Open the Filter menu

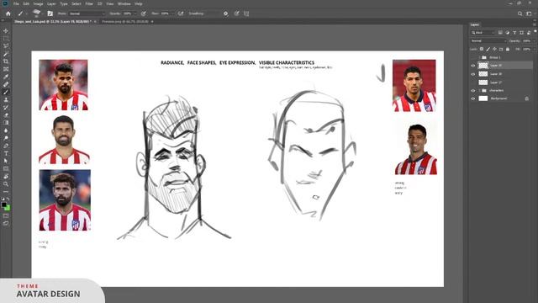click(89, 3)
